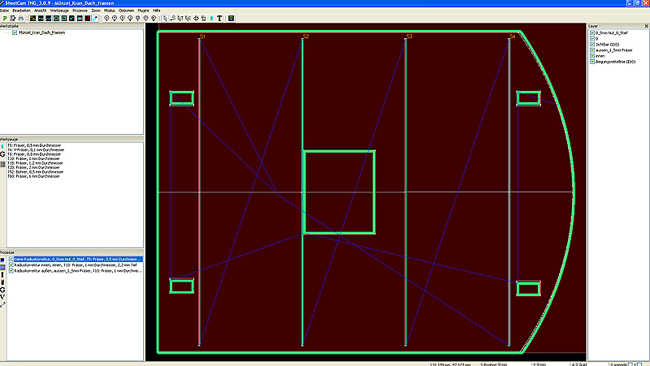Open the Bearbeiten menu
The height and width of the screenshot is (366, 650).
click(22, 11)
